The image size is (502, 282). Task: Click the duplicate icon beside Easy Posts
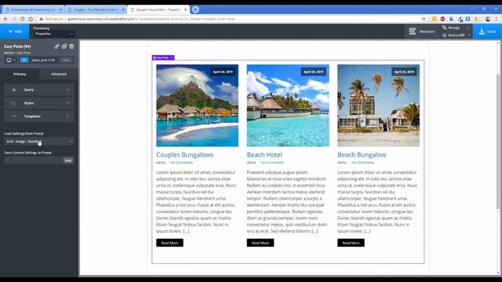click(x=64, y=46)
